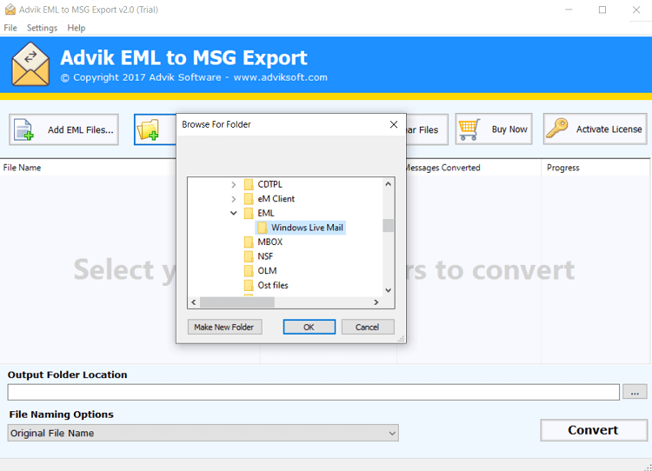Image resolution: width=652 pixels, height=471 pixels.
Task: Click folder tree scroll down arrow
Action: (x=388, y=290)
